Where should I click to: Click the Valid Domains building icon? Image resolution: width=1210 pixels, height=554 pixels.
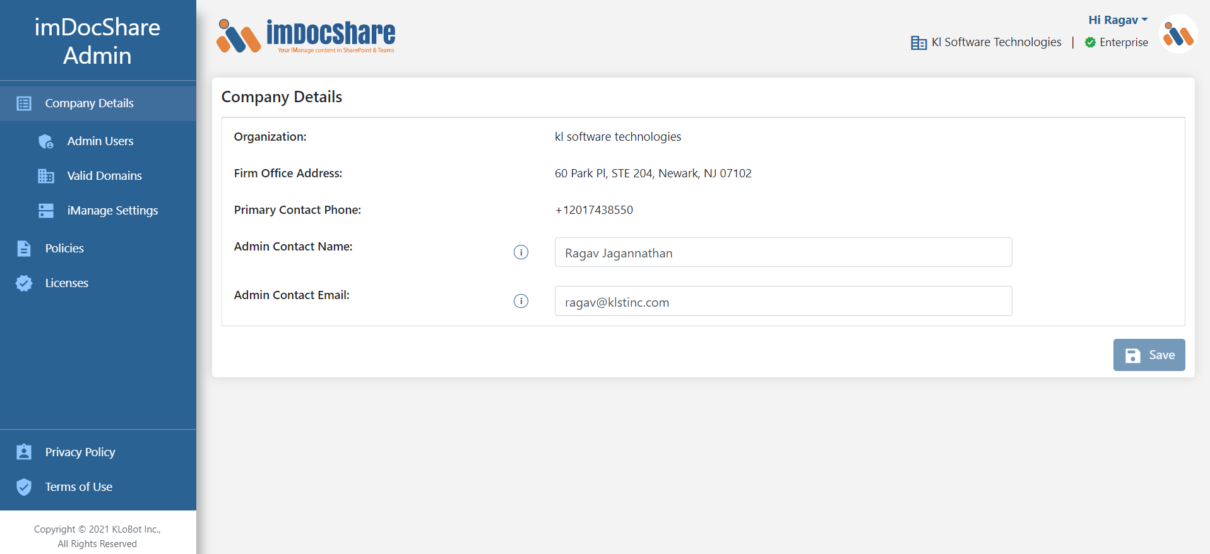46,176
